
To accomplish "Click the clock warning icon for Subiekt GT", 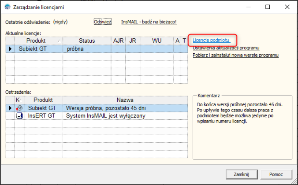I will pos(19,108).
